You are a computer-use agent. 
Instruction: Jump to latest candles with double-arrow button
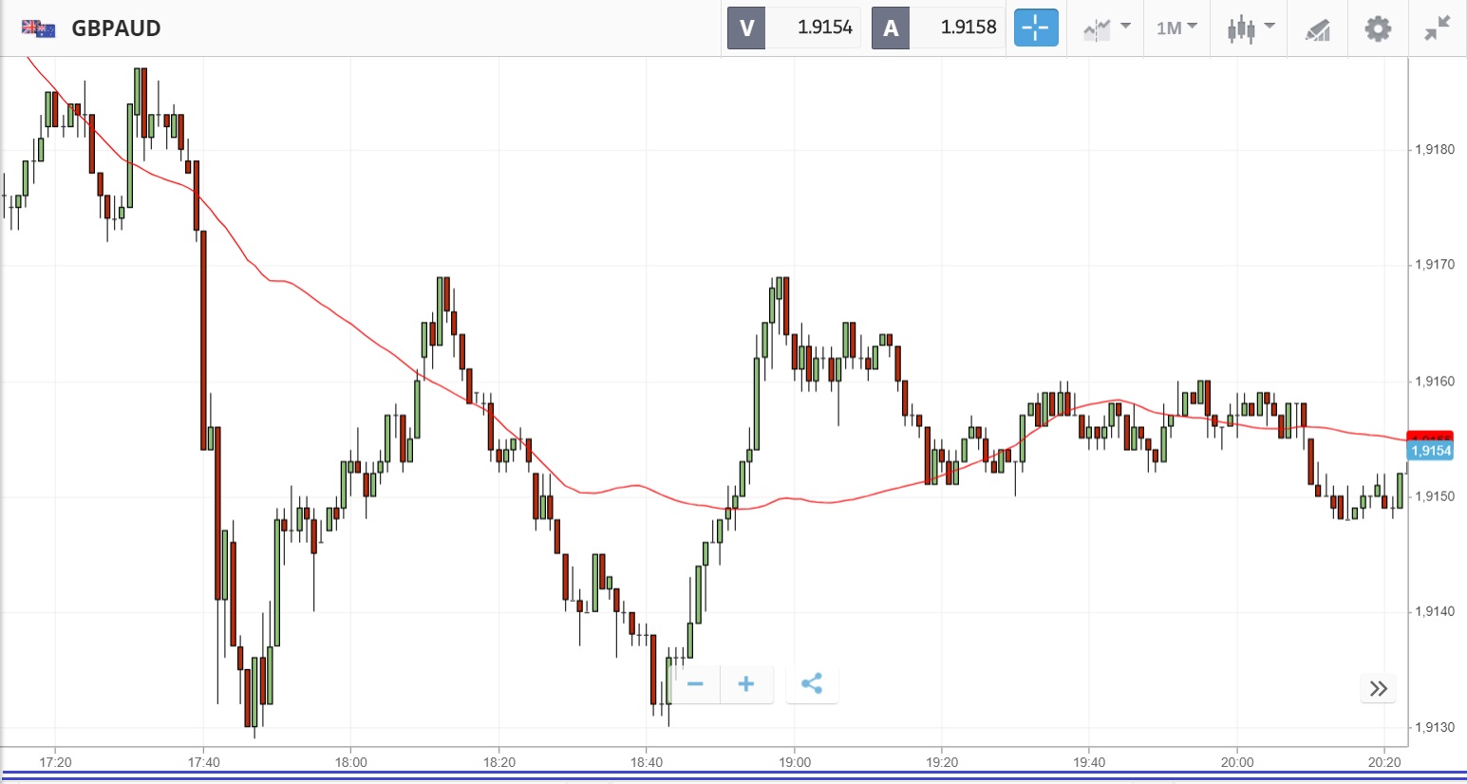tap(1379, 688)
